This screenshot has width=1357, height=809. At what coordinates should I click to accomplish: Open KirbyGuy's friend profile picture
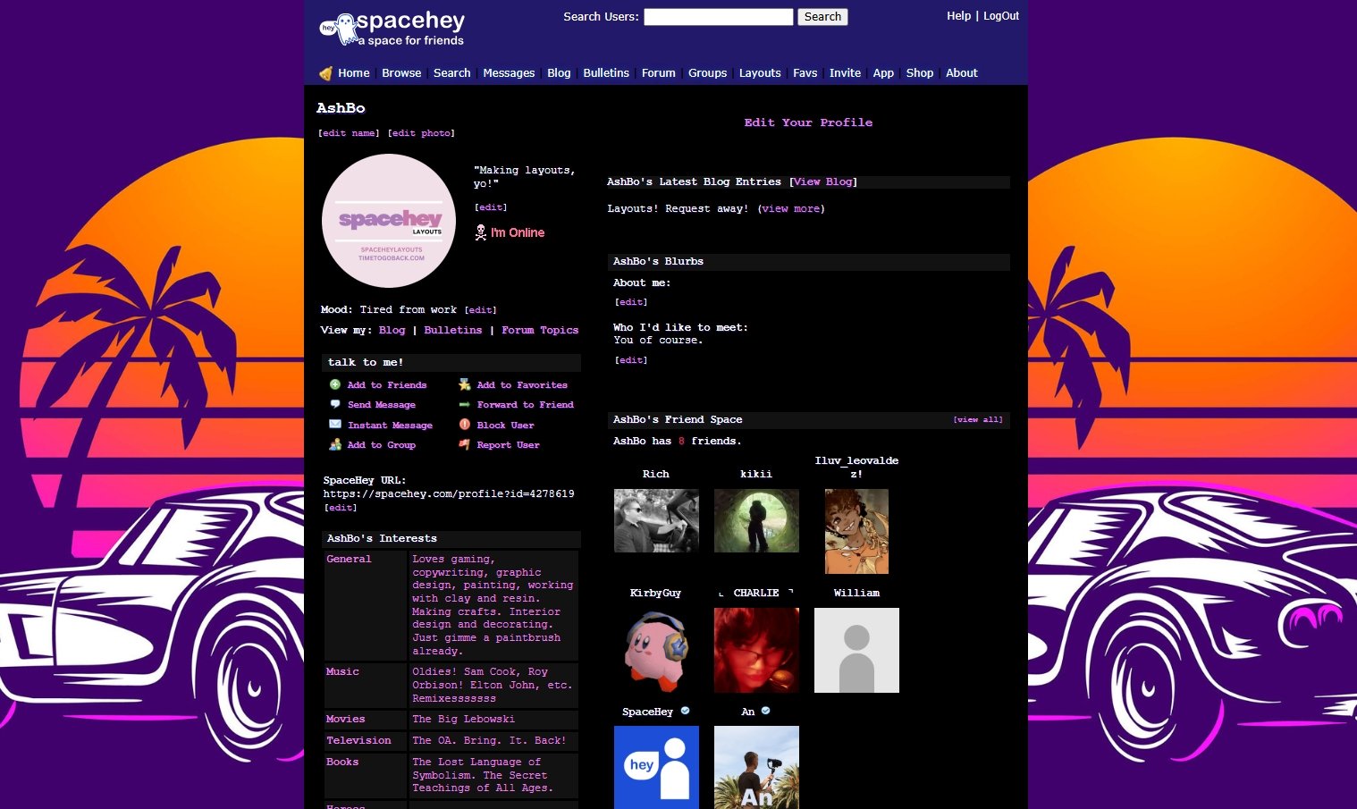coord(656,650)
